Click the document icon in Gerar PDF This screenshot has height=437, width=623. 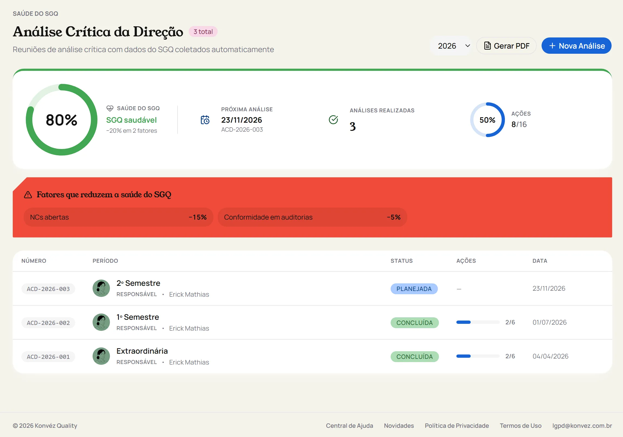click(x=488, y=46)
